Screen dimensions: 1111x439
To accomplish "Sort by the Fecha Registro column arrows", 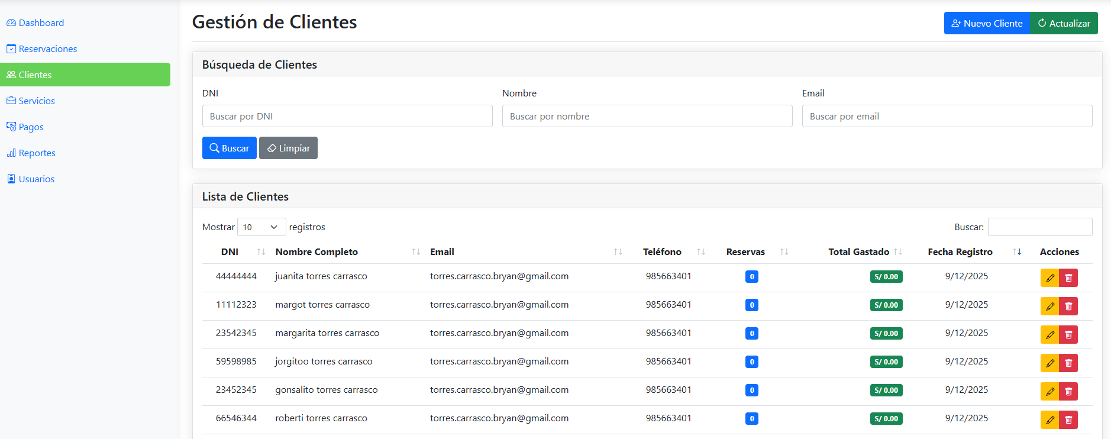I will [x=1017, y=252].
